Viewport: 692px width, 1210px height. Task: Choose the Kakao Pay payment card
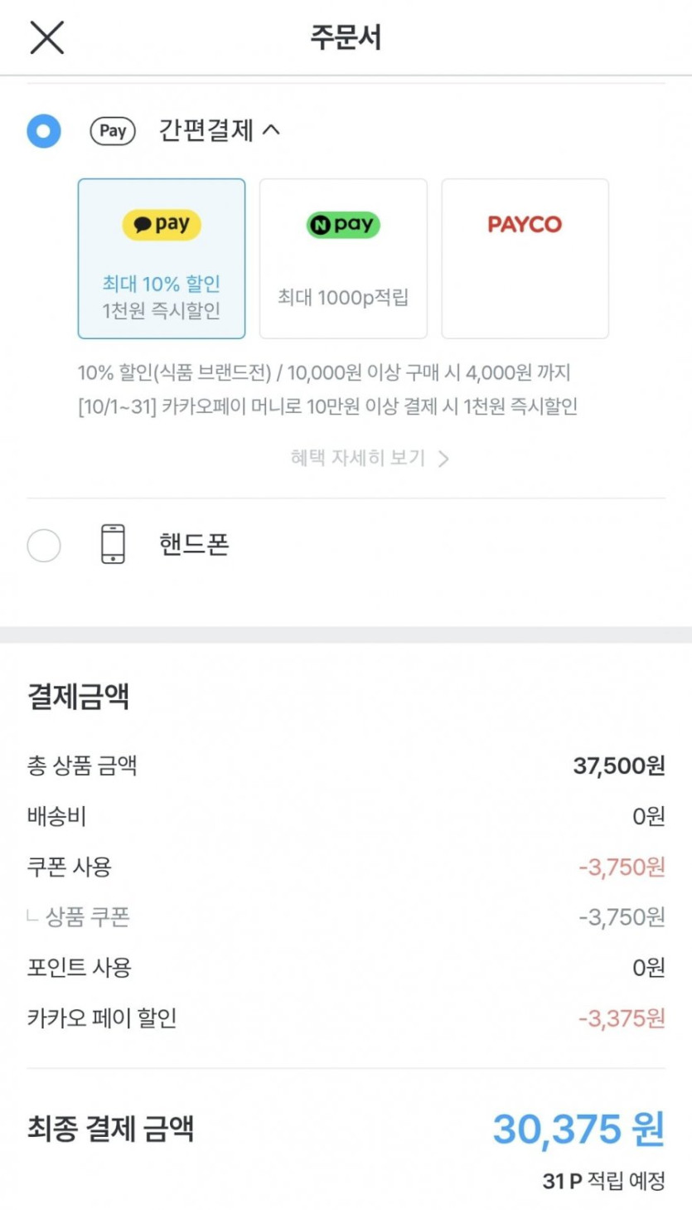[162, 259]
